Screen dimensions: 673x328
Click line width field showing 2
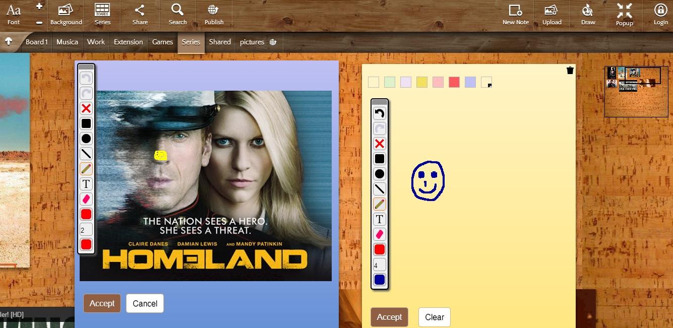[x=86, y=229]
